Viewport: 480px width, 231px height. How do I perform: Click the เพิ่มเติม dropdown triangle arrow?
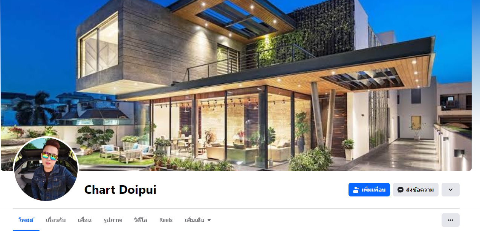pyautogui.click(x=209, y=220)
